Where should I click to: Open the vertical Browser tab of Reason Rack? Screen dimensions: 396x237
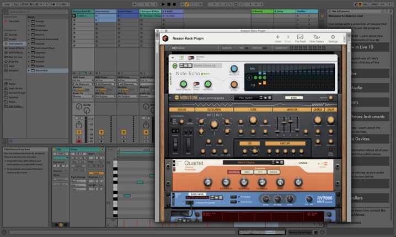tap(157, 47)
